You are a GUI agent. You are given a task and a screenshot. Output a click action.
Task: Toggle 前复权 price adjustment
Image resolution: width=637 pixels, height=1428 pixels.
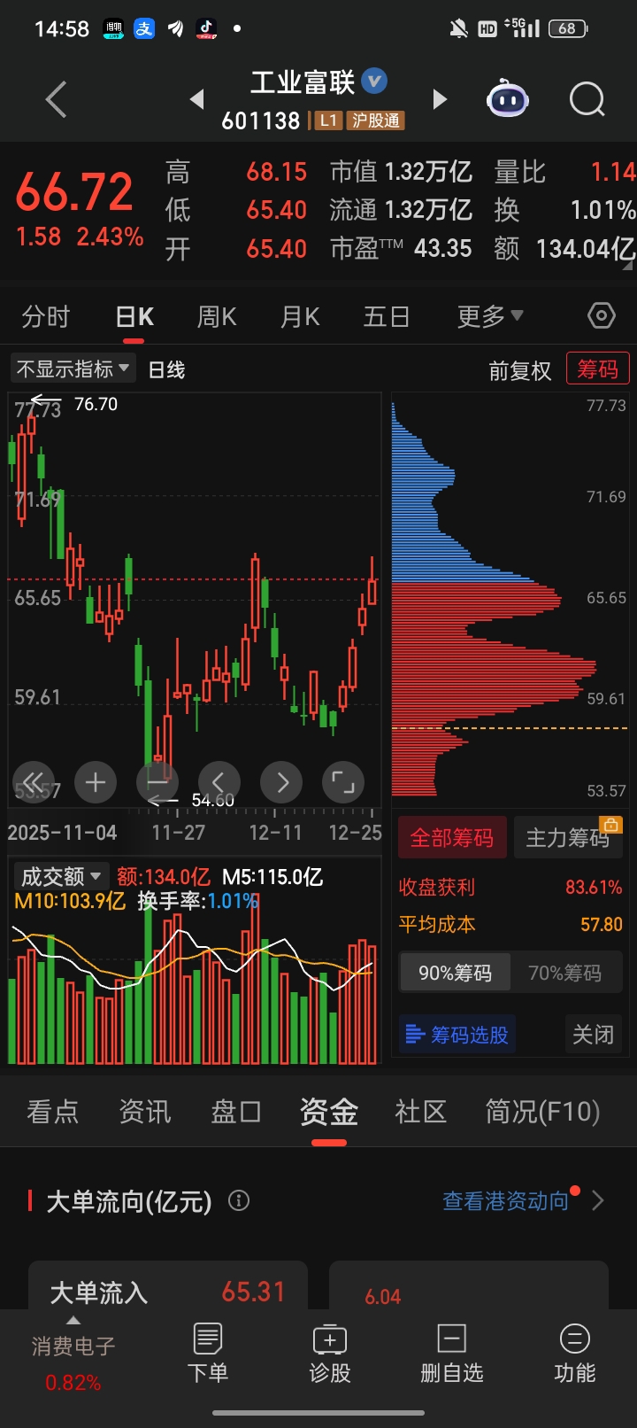coord(520,370)
